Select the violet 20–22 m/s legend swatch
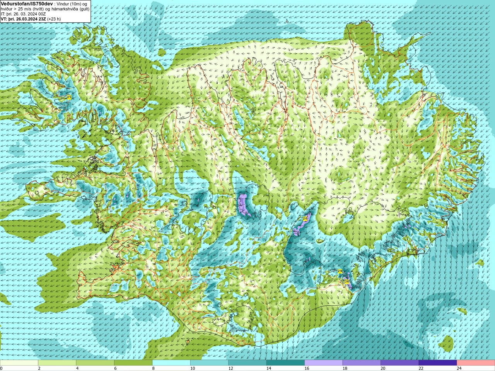 [400, 363]
